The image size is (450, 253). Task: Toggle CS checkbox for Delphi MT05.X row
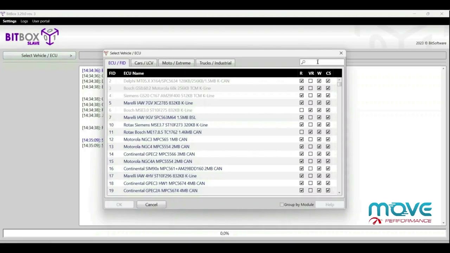(328, 81)
